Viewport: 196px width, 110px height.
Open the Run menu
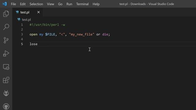click(69, 4)
